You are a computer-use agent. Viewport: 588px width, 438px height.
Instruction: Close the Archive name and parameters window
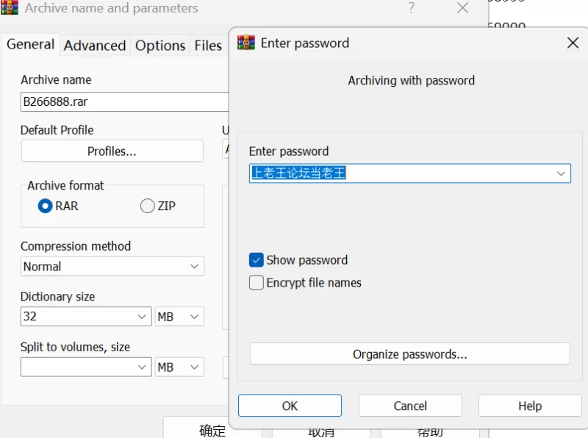463,7
